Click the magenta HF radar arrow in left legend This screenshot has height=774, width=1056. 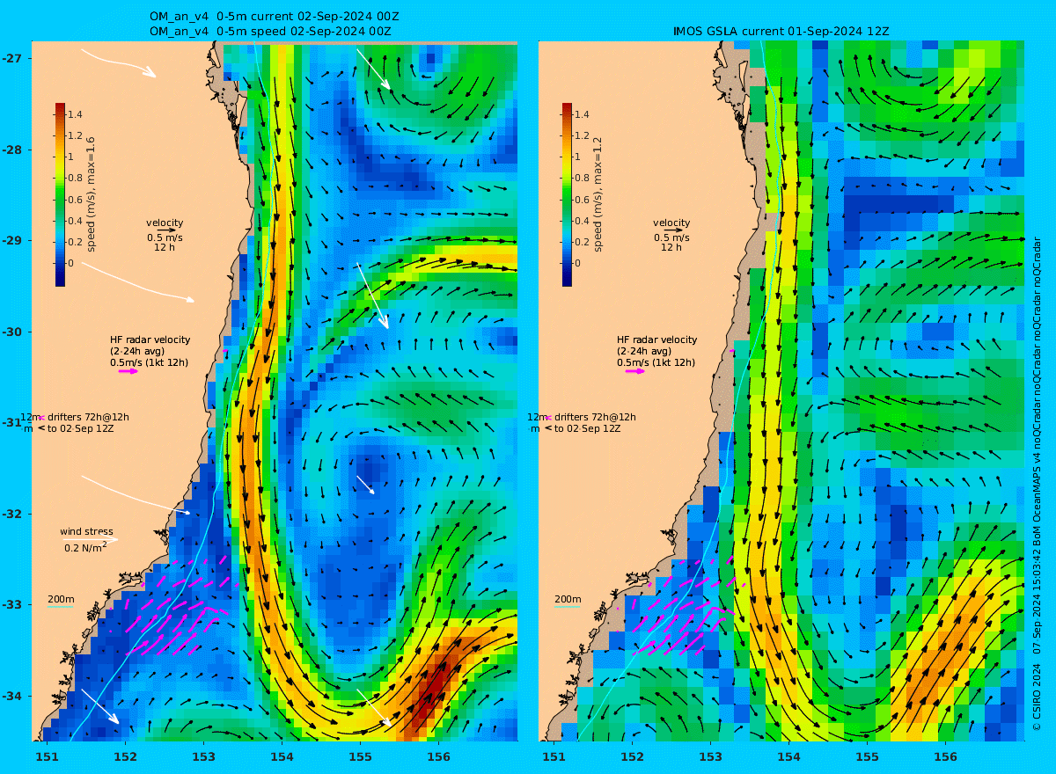point(128,371)
